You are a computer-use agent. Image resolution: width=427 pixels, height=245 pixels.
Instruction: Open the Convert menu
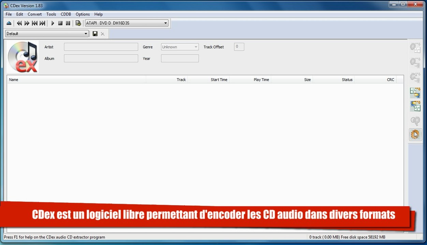click(x=35, y=14)
